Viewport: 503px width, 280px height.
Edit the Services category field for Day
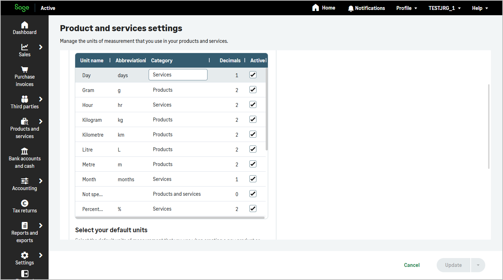(x=178, y=75)
